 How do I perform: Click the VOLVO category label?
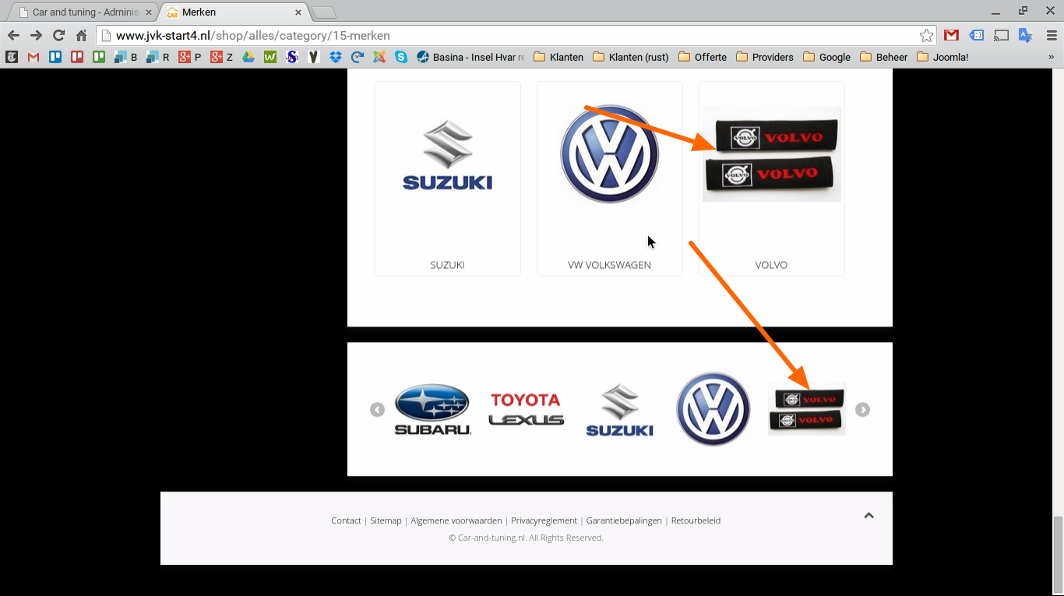[x=771, y=265]
